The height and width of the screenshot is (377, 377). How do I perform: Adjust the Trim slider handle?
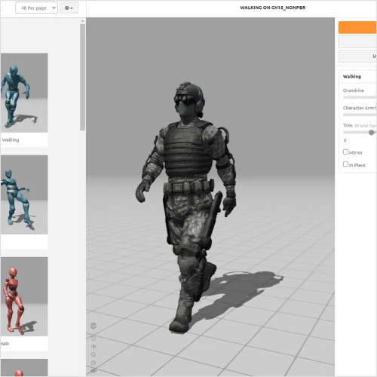tap(371, 133)
